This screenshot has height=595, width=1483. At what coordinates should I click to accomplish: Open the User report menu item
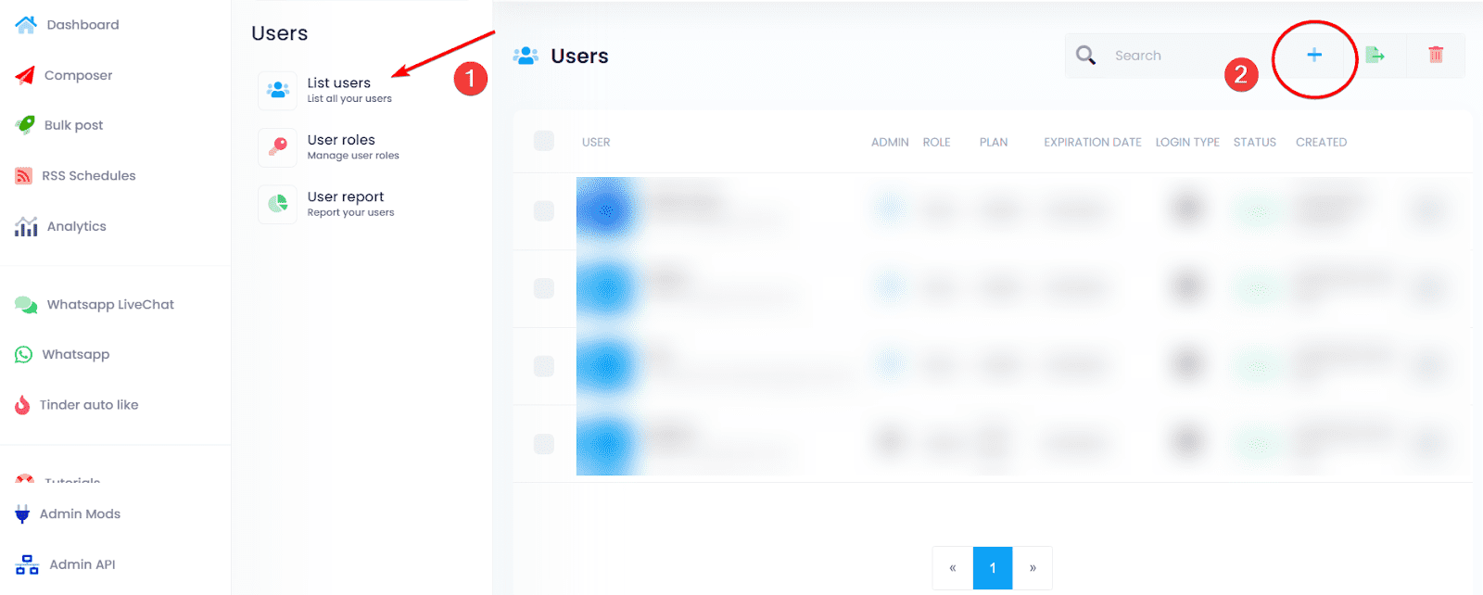click(x=345, y=203)
